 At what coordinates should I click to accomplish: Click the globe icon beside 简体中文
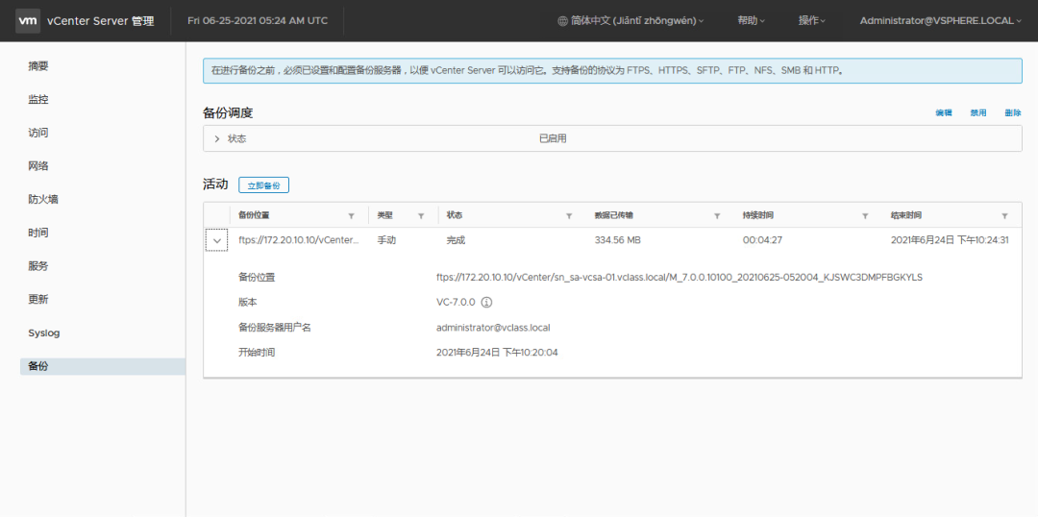562,21
